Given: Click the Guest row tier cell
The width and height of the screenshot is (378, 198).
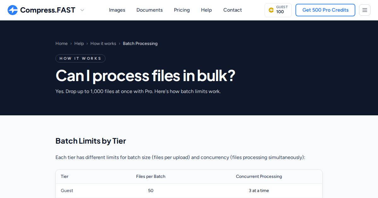Looking at the screenshot, I should pyautogui.click(x=67, y=190).
